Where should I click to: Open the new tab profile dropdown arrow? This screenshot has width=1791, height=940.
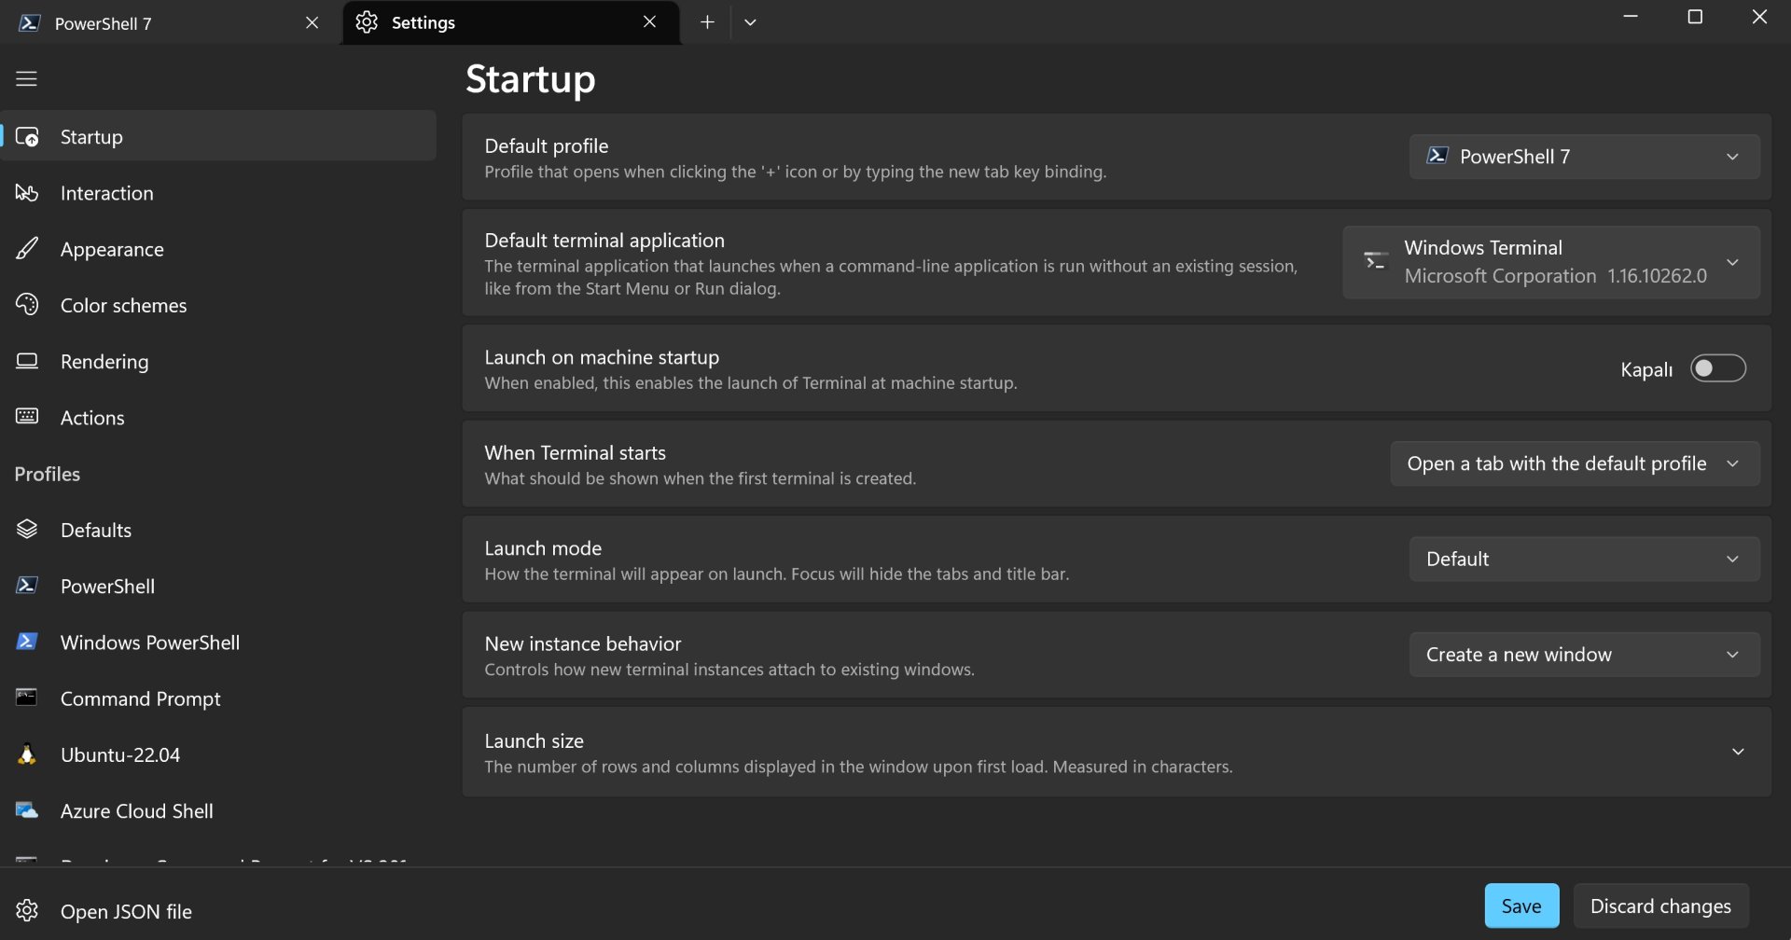click(x=750, y=22)
